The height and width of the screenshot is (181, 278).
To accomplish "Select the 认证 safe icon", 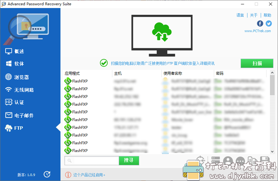I will coord(8,102).
